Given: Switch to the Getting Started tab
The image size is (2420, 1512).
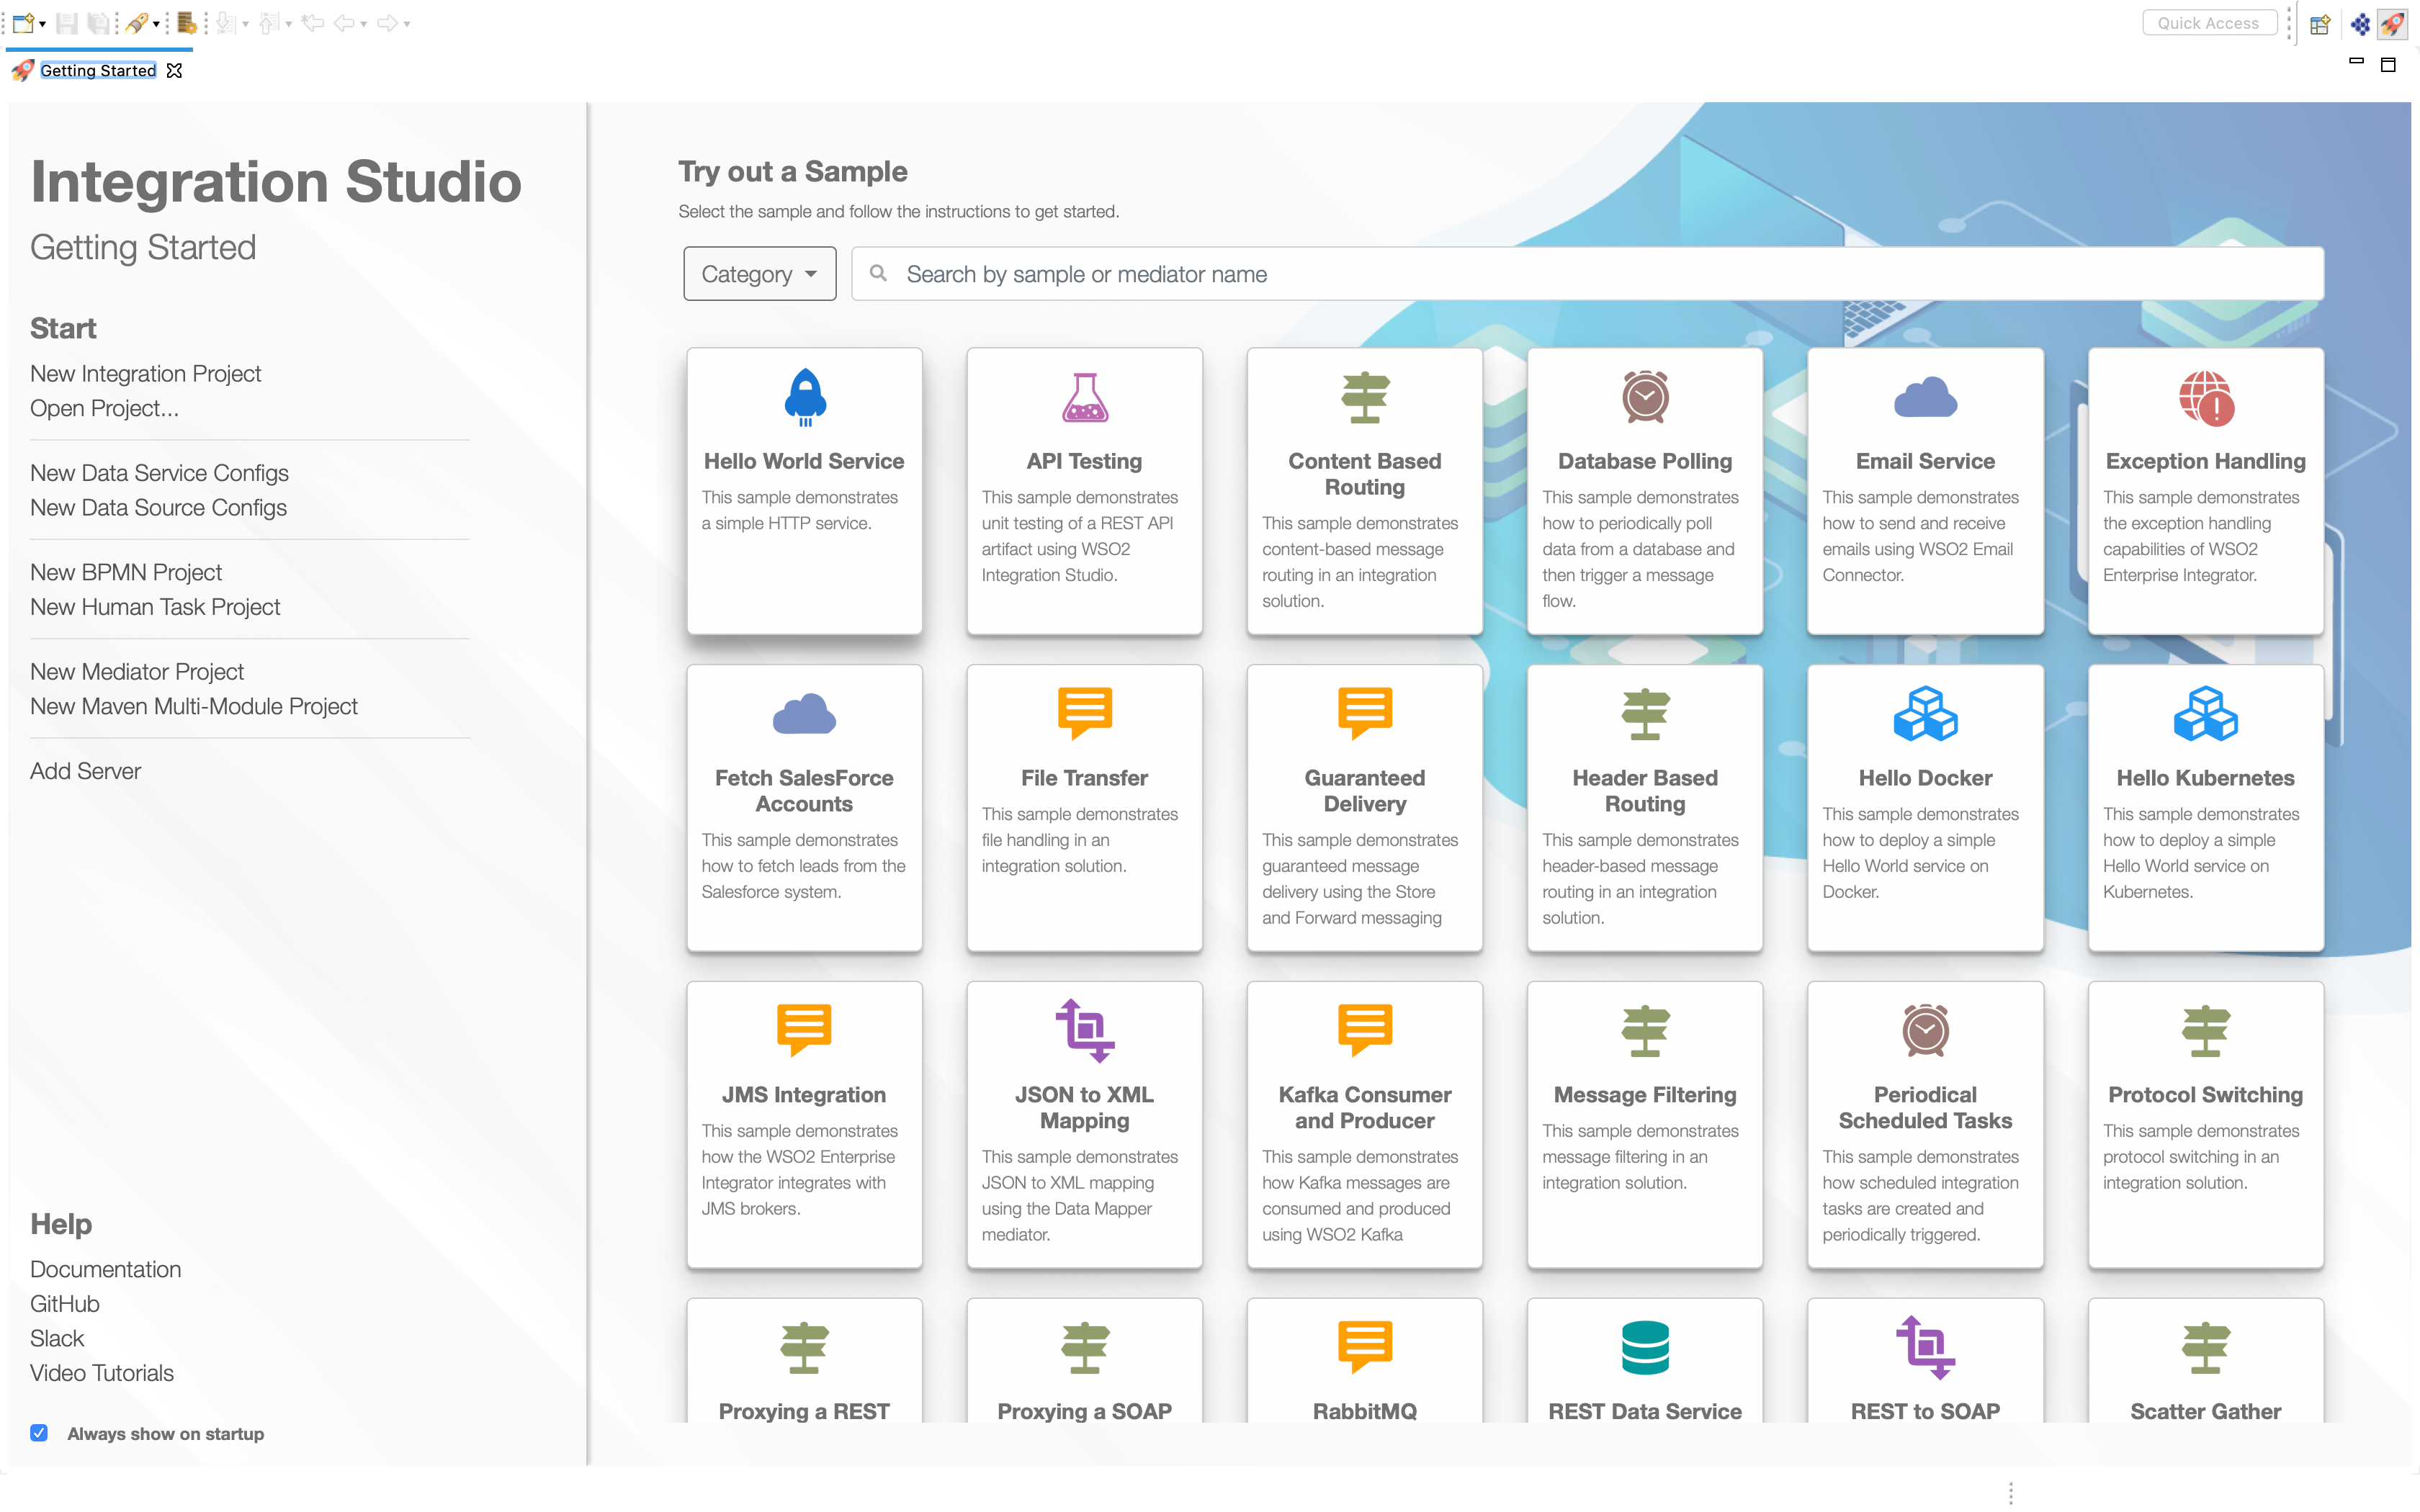Looking at the screenshot, I should click(97, 70).
